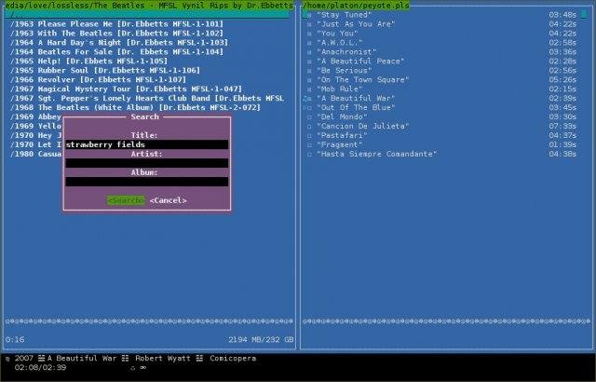Click the square marker before "Be Serious"

pos(309,71)
